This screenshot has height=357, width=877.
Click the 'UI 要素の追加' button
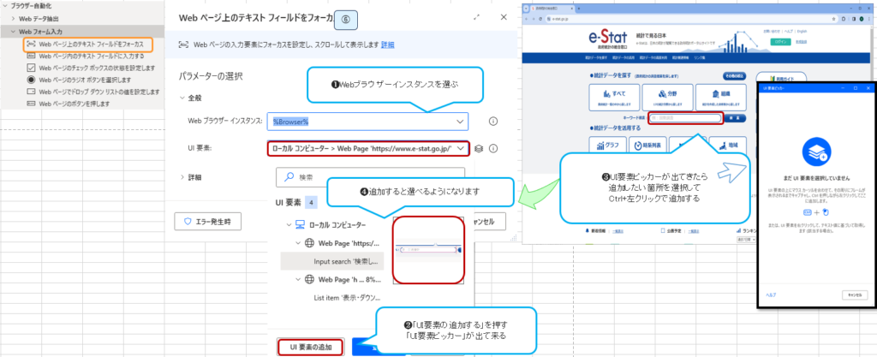click(x=309, y=347)
